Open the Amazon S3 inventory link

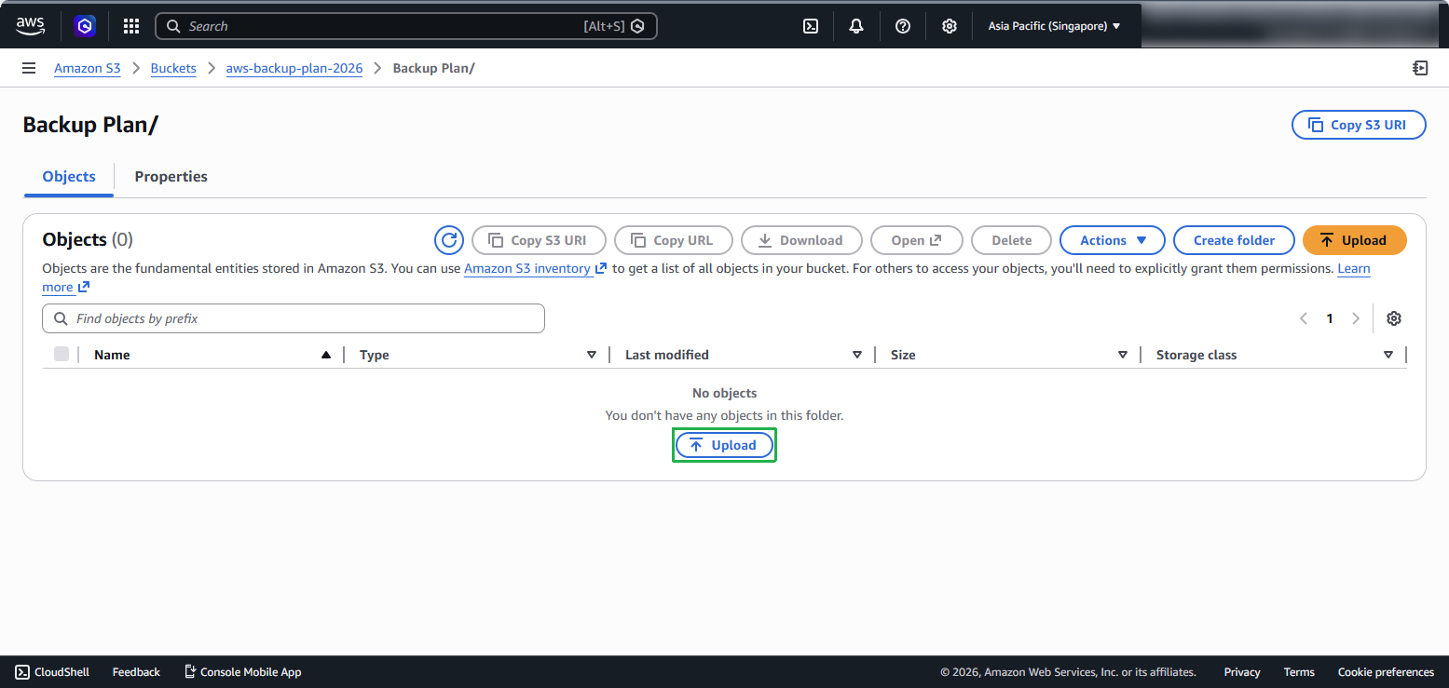pos(536,268)
